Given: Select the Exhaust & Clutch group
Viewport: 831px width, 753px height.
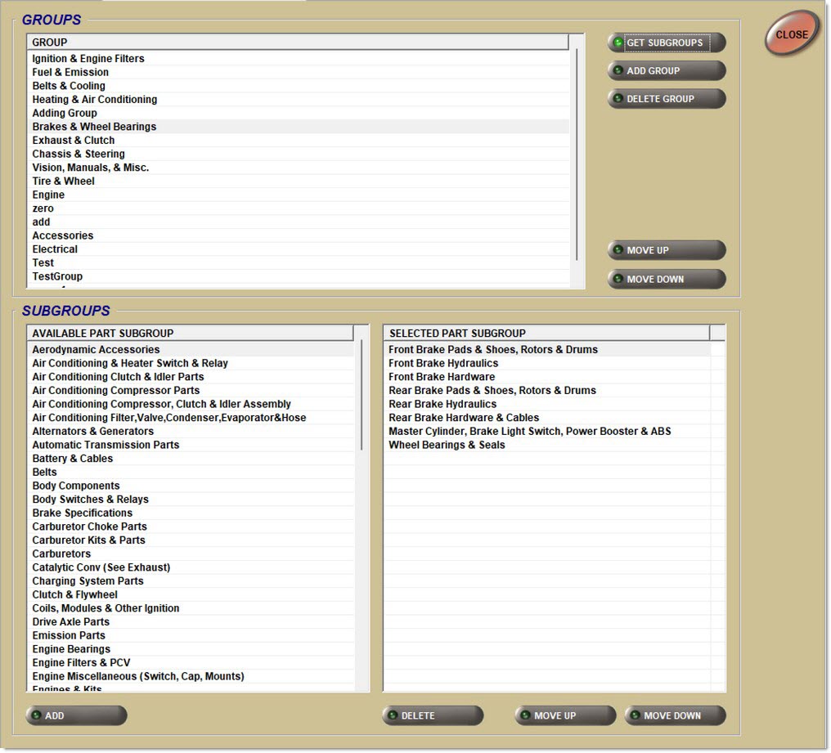Looking at the screenshot, I should [74, 141].
